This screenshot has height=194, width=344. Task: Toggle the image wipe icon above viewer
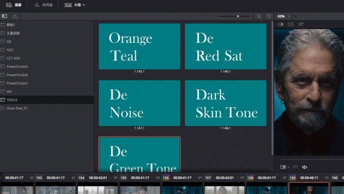[280, 24]
